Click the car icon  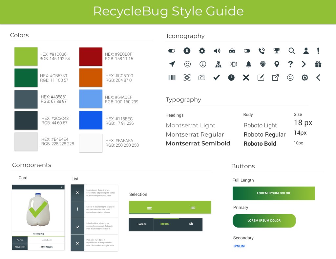232,51
